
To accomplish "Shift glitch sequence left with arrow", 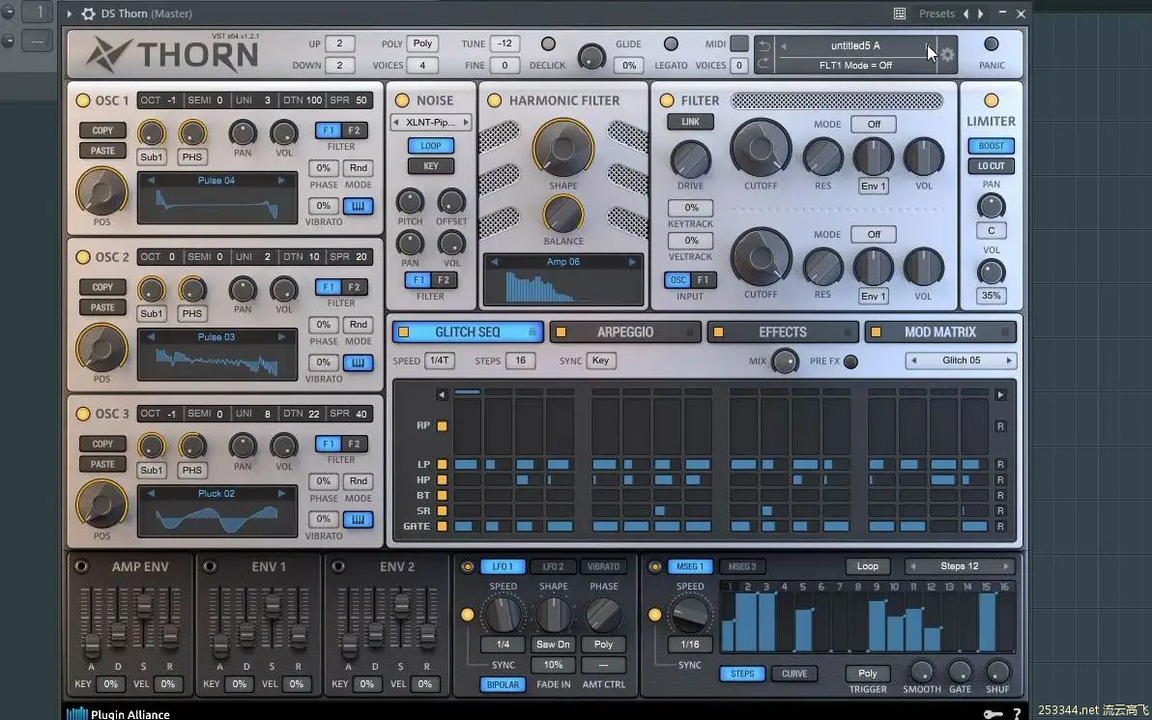I will pos(442,395).
